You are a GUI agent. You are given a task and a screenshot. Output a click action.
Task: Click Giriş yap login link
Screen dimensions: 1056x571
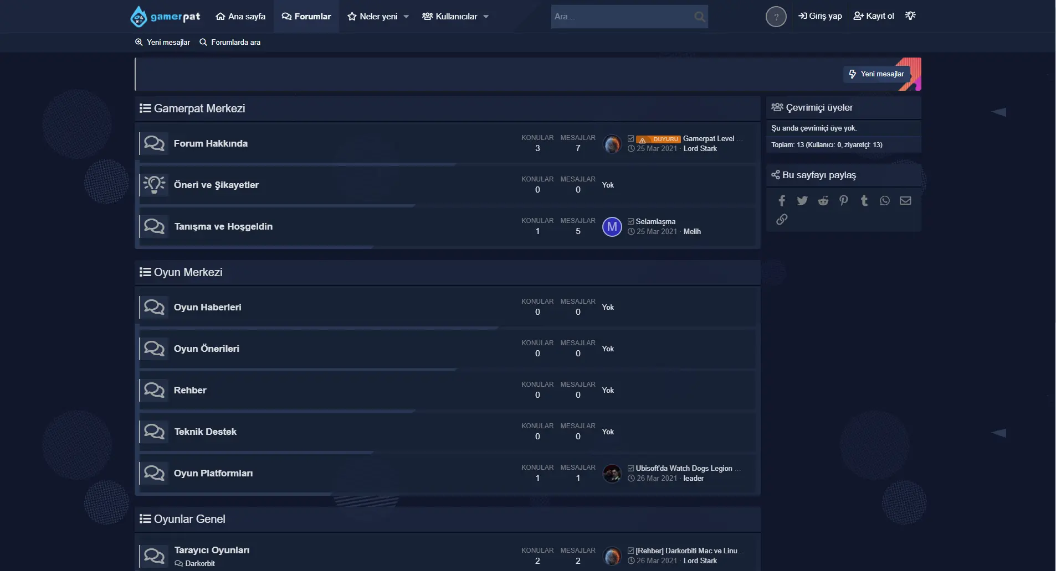click(820, 16)
